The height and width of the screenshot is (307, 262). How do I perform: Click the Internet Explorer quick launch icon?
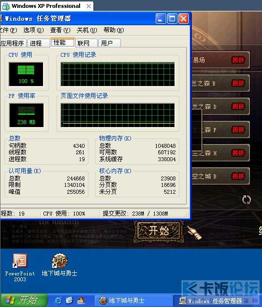pyautogui.click(x=58, y=301)
